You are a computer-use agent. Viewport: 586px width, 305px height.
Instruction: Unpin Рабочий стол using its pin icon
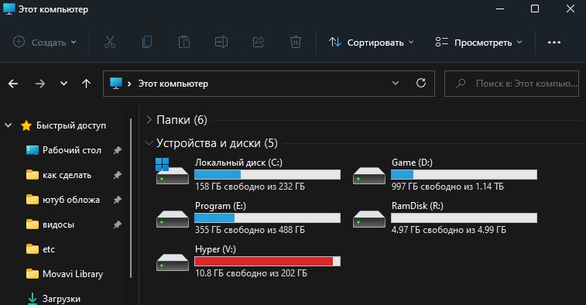click(x=118, y=150)
